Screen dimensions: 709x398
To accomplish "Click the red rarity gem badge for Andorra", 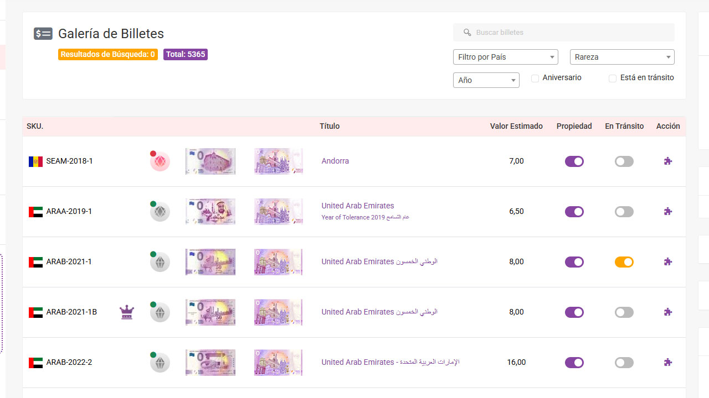I will click(160, 161).
